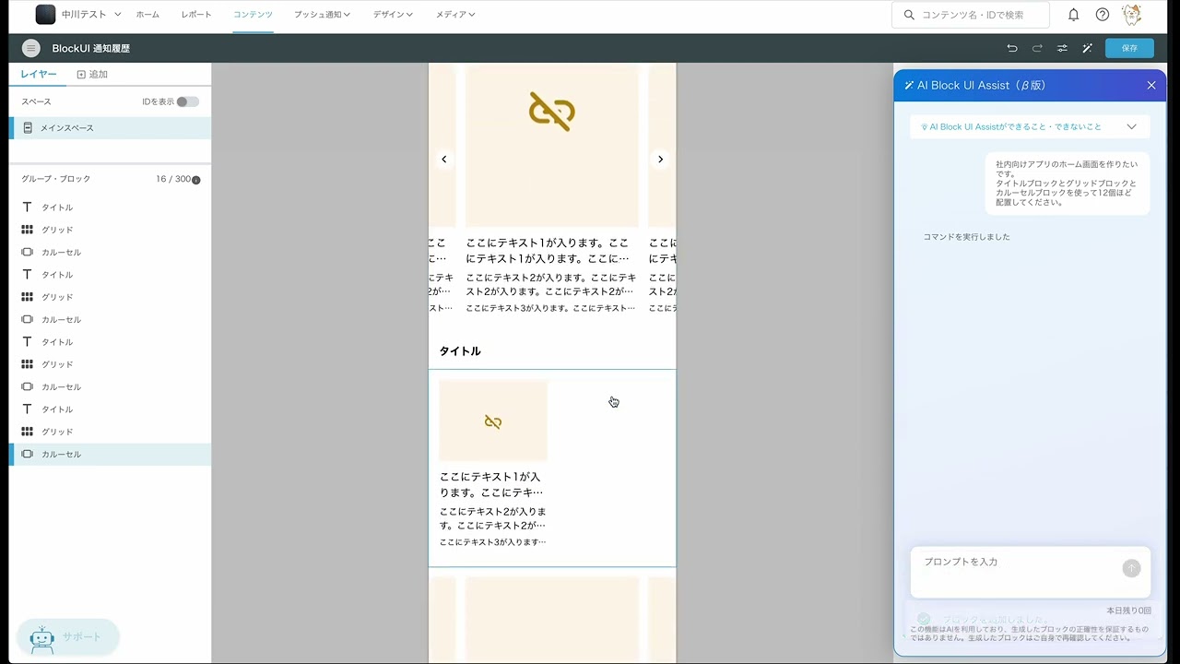
Task: Open the デザイン dropdown menu
Action: 393,15
